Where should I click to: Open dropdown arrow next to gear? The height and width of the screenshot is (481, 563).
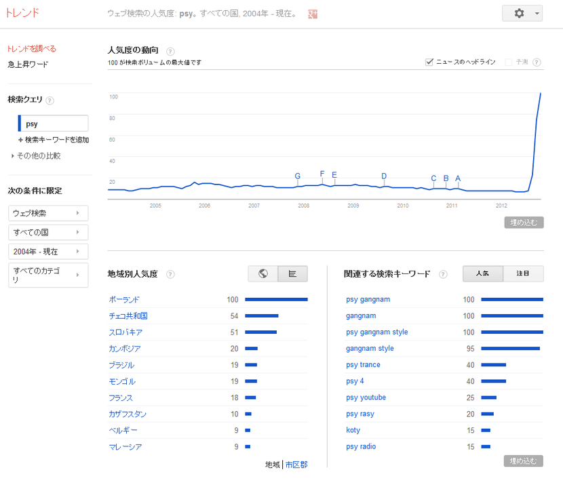point(537,14)
